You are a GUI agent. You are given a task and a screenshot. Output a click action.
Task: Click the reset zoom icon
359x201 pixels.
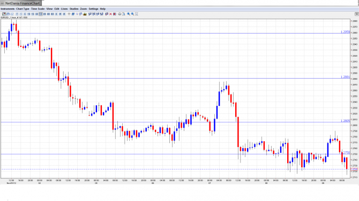point(137,14)
